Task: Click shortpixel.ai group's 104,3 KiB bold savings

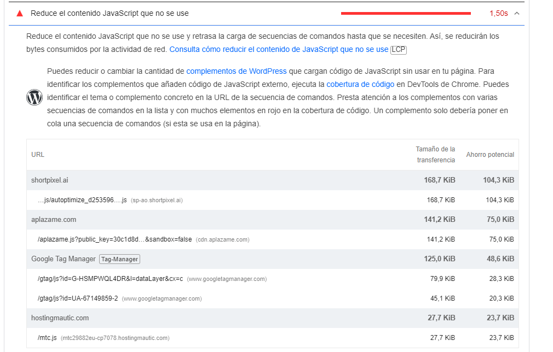Action: (x=498, y=180)
